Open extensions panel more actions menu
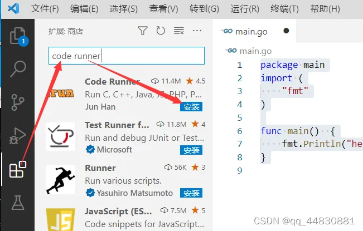This screenshot has height=231, width=363. pyautogui.click(x=197, y=31)
